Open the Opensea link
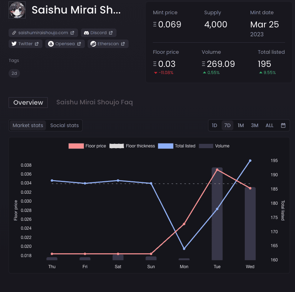 [x=65, y=44]
